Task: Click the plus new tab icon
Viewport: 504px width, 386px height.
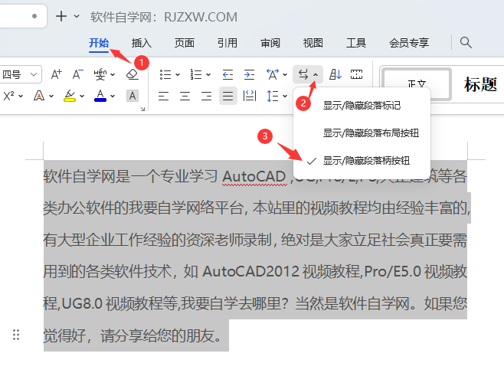Action: (x=61, y=16)
